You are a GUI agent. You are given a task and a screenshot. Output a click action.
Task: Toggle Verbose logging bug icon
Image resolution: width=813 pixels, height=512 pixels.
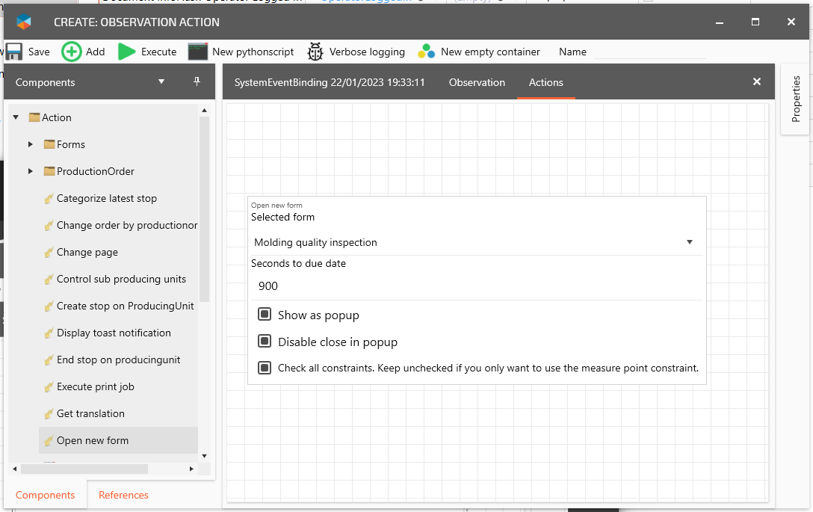click(x=315, y=52)
